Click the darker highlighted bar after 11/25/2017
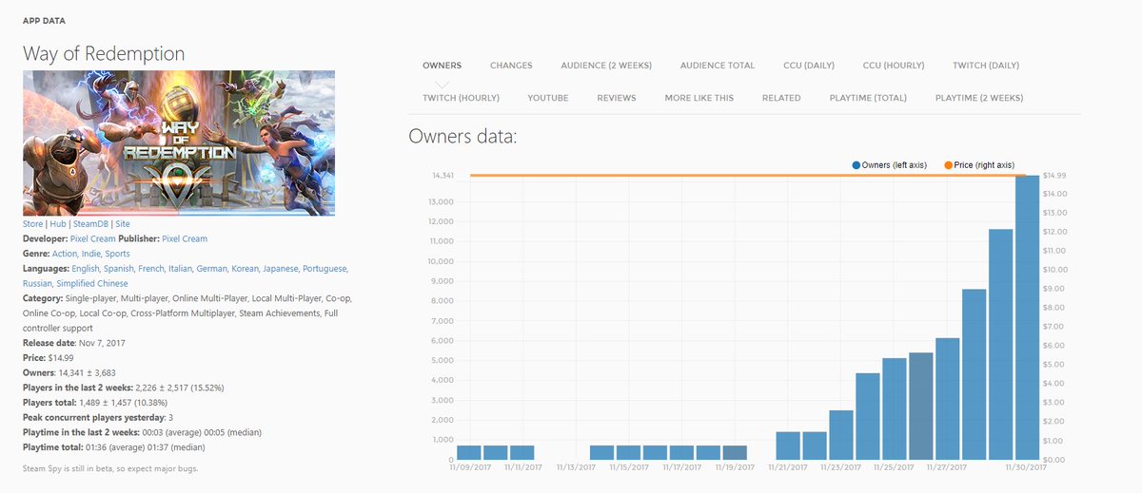 [921, 406]
